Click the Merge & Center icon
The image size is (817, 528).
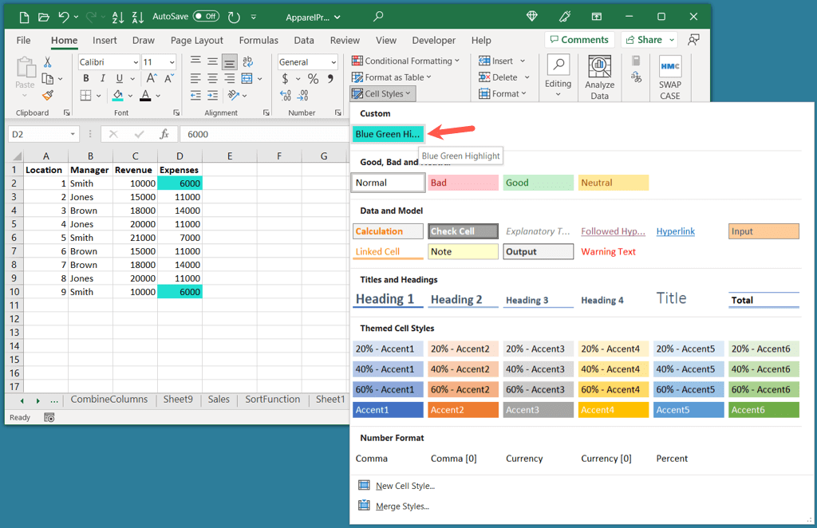(x=247, y=78)
